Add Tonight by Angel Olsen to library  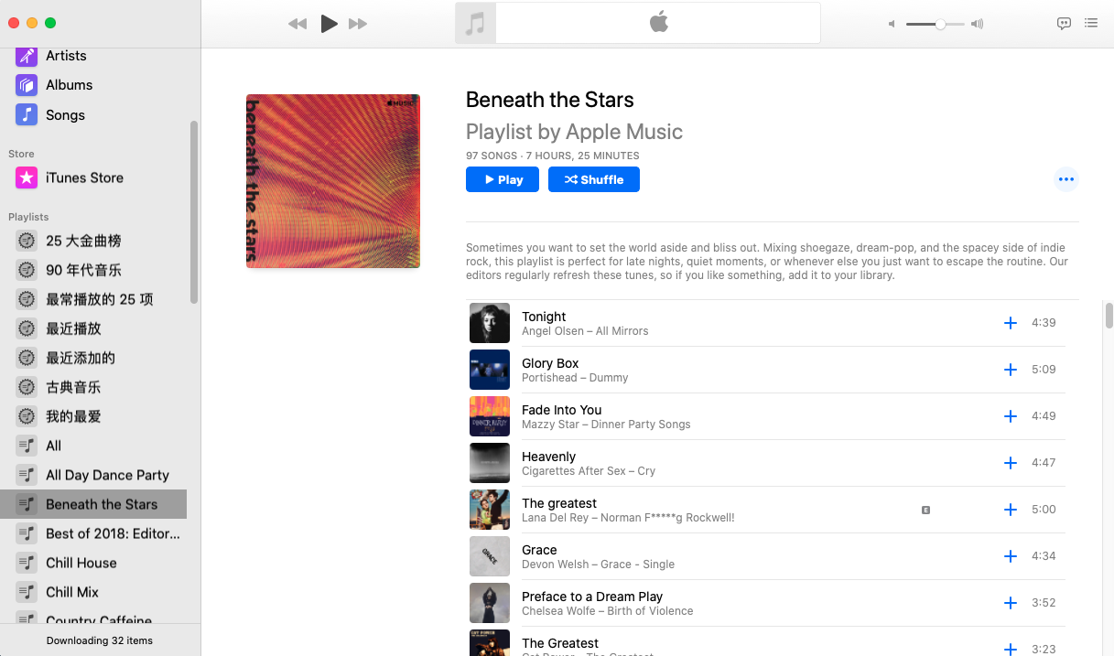click(1011, 323)
